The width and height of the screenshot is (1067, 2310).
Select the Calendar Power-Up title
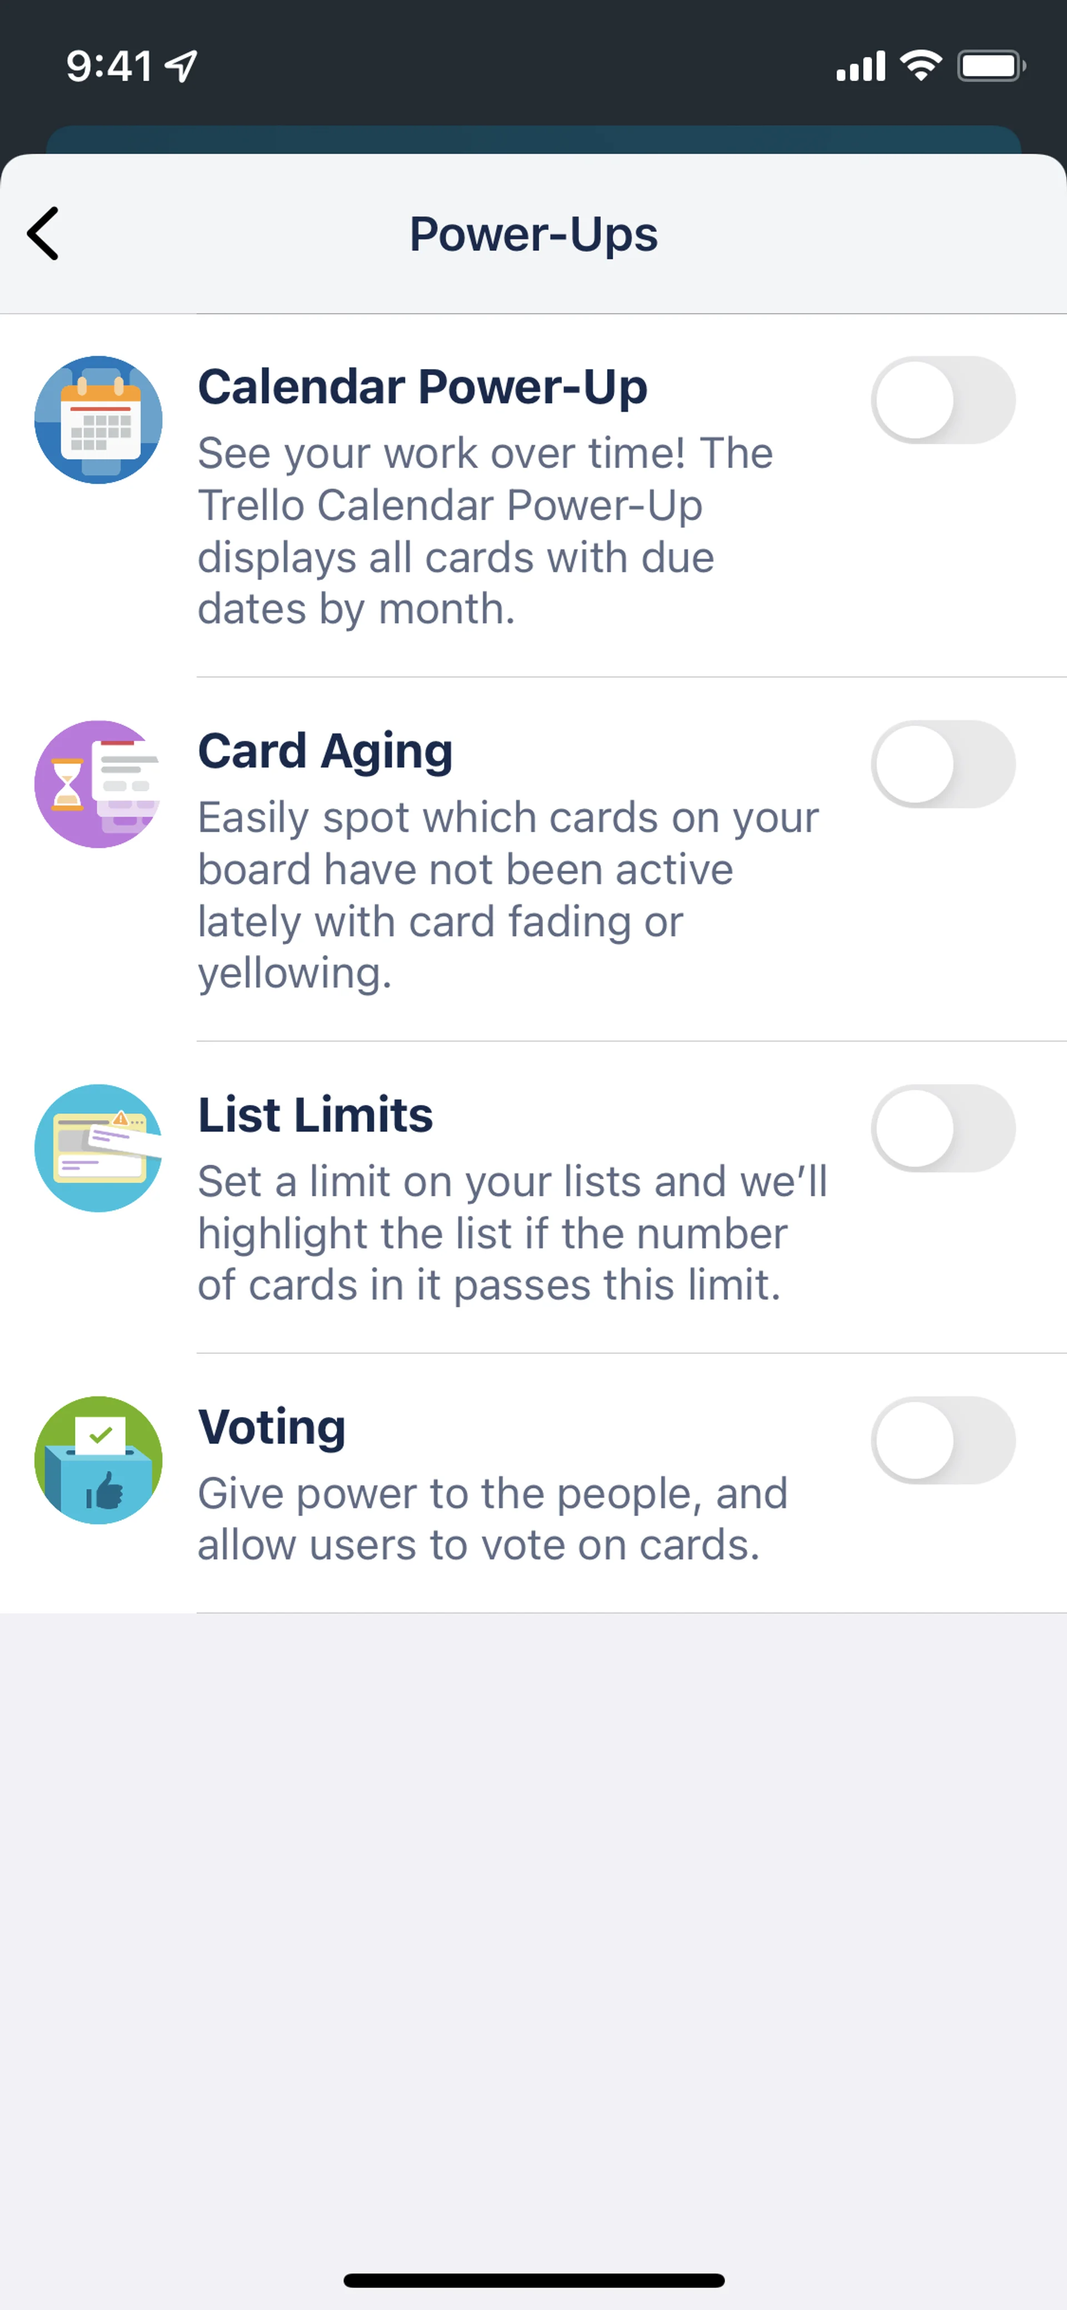pos(422,387)
